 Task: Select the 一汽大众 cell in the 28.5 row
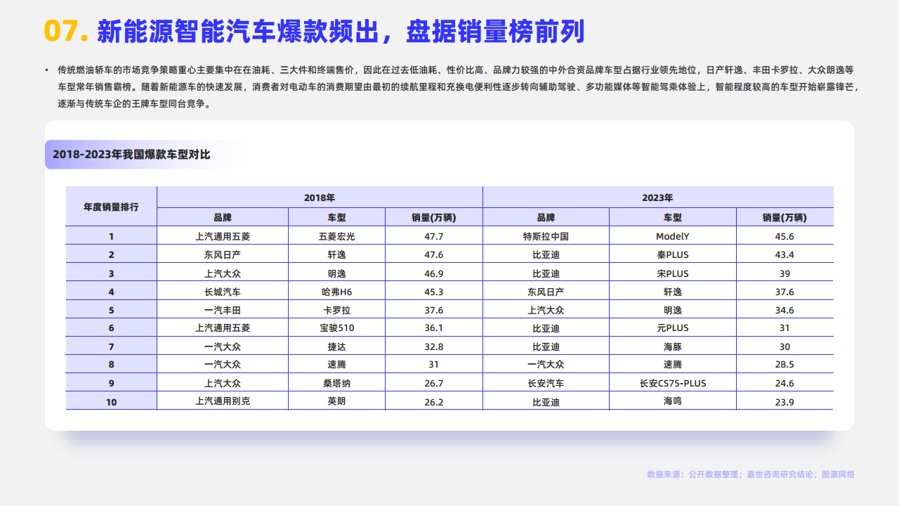(546, 365)
